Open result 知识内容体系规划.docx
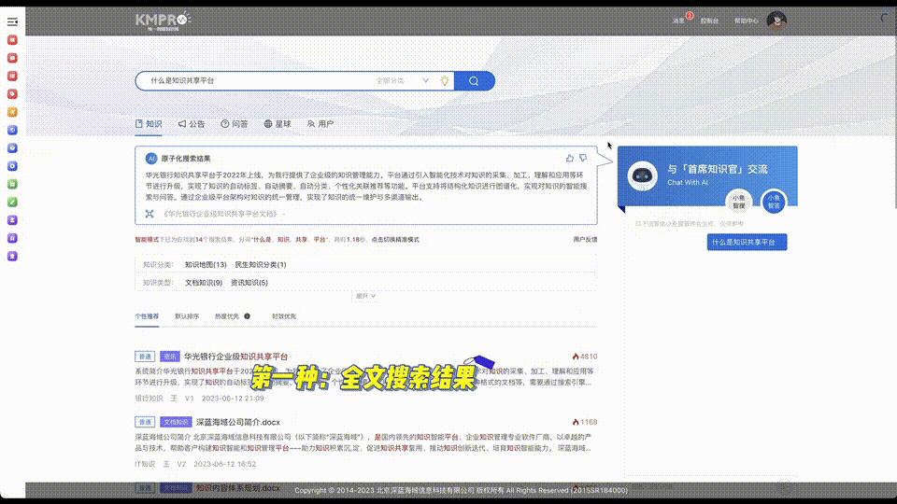This screenshot has height=504, width=897. click(x=238, y=488)
